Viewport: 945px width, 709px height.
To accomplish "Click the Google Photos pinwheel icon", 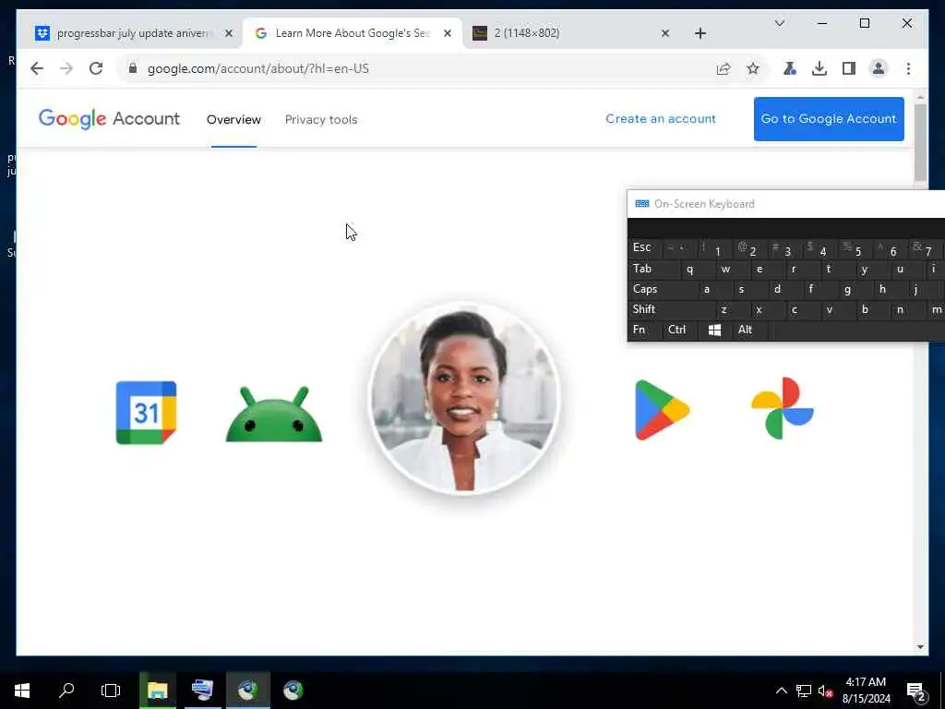I will coord(783,408).
